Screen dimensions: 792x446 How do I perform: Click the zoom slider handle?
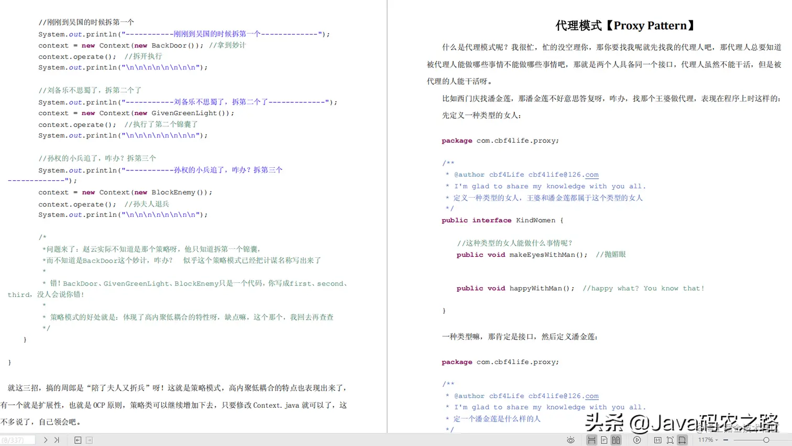(766, 440)
